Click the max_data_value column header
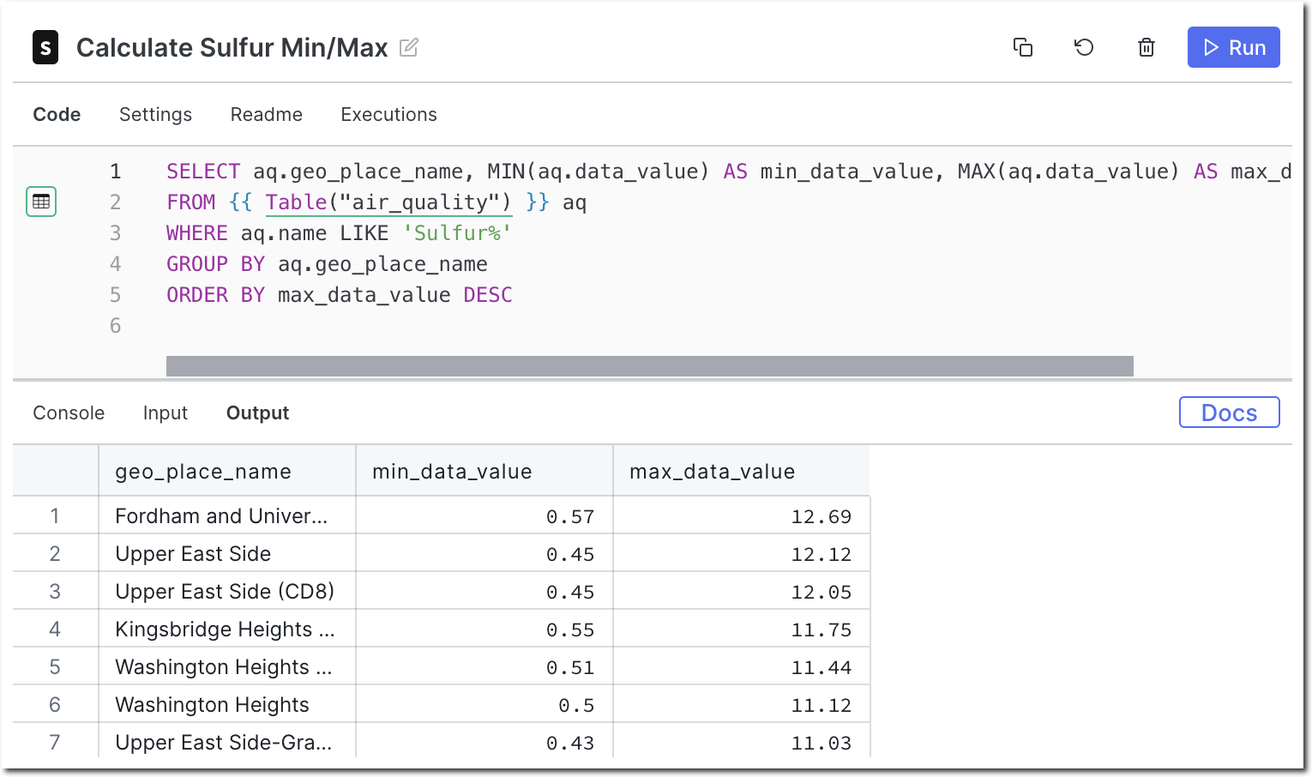Viewport: 1312px width, 777px height. [x=742, y=471]
